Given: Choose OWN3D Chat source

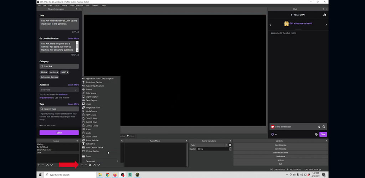Looking at the screenshot, I should click(91, 122).
